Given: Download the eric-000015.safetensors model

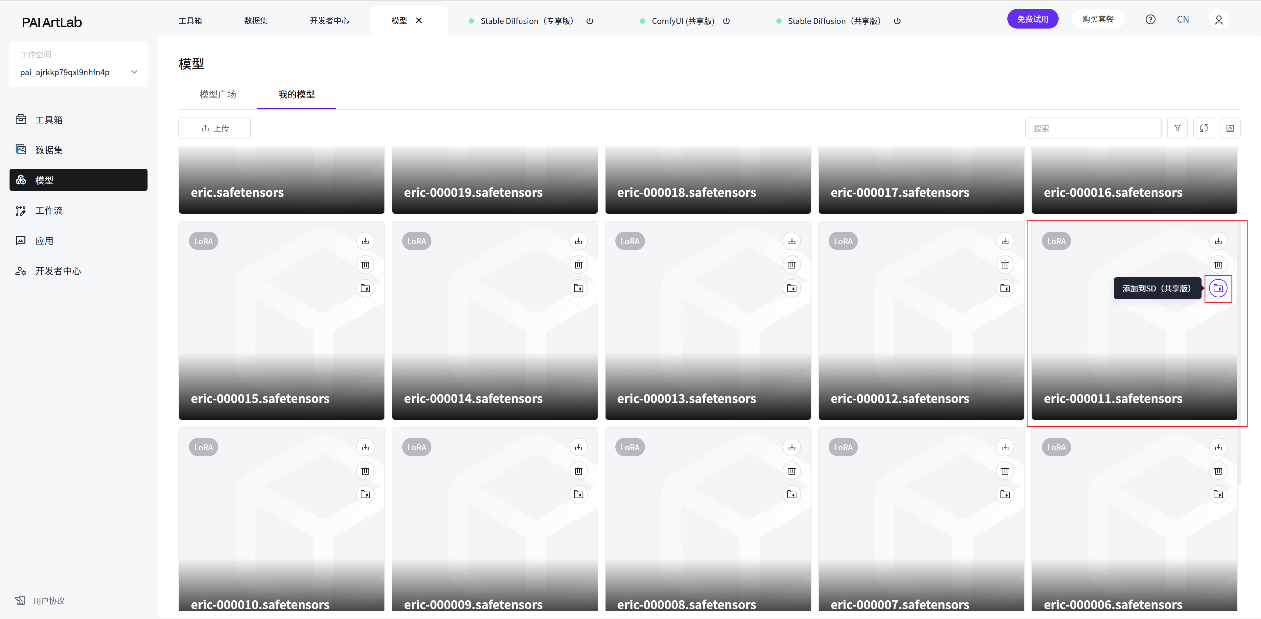Looking at the screenshot, I should tap(365, 241).
